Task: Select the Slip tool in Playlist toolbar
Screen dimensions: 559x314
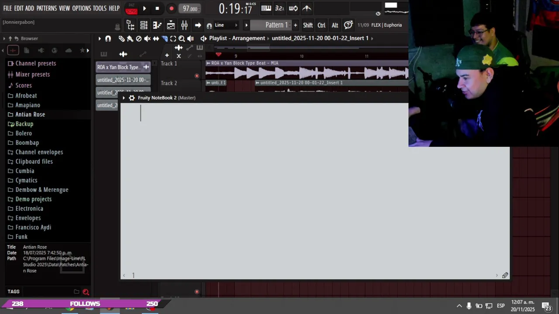Action: (x=156, y=38)
